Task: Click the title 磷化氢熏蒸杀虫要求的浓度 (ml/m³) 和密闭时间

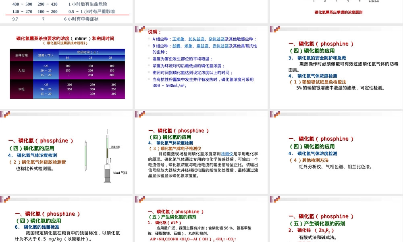Action: tap(65, 39)
